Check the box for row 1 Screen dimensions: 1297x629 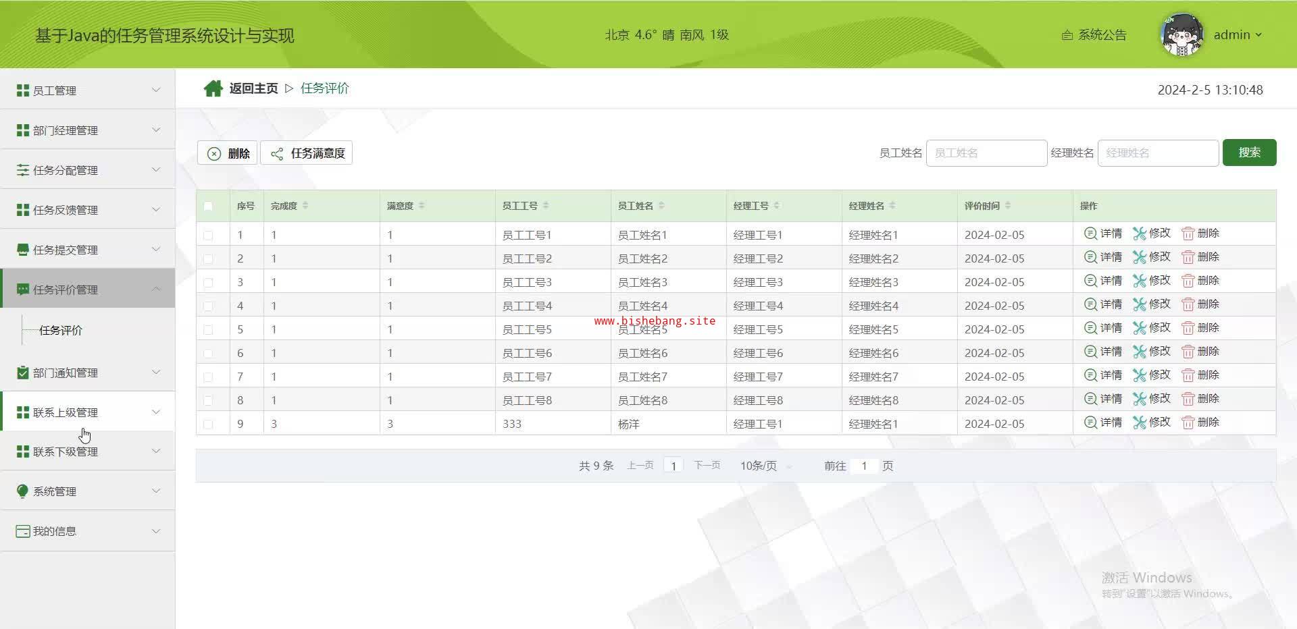coord(208,236)
